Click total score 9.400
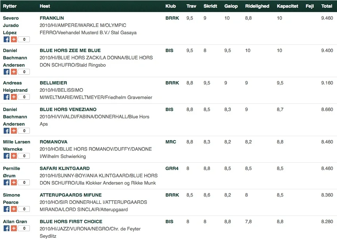 327,51
